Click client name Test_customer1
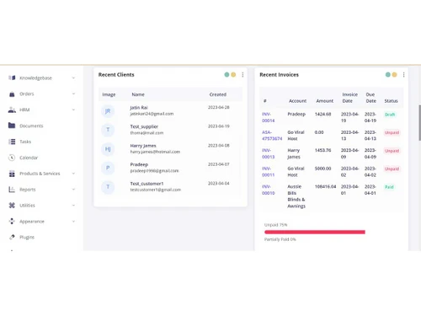The height and width of the screenshot is (316, 421). [147, 184]
